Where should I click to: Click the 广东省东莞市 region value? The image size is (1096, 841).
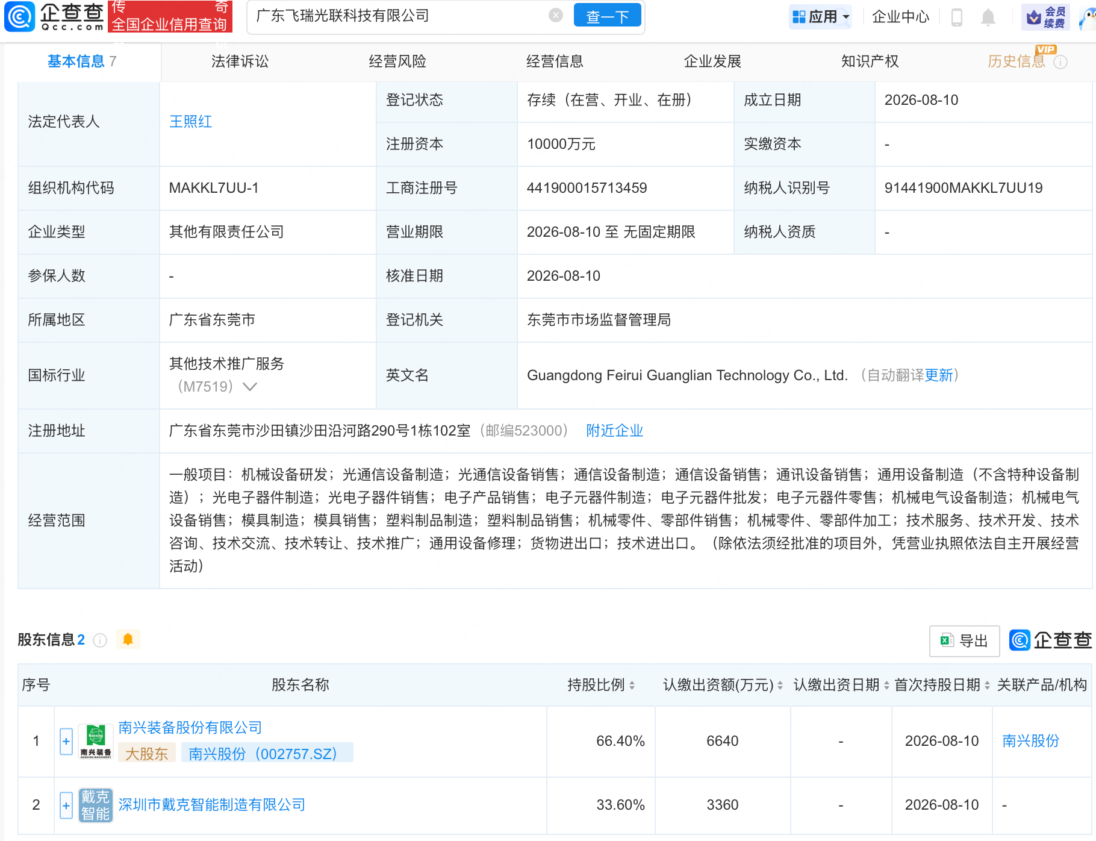click(212, 320)
